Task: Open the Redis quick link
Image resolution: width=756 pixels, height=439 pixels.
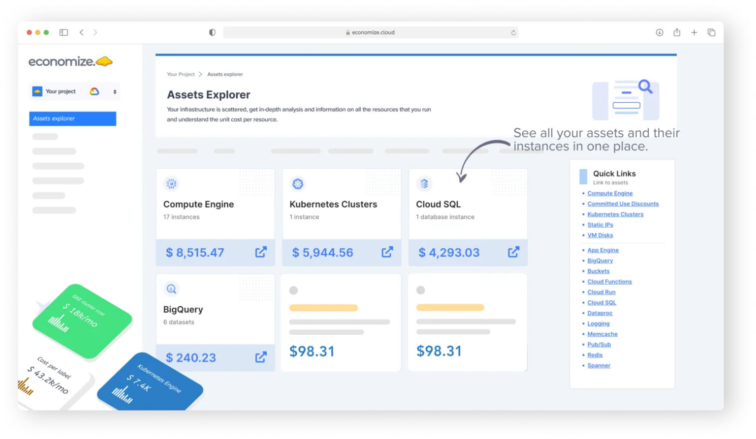Action: click(x=595, y=355)
